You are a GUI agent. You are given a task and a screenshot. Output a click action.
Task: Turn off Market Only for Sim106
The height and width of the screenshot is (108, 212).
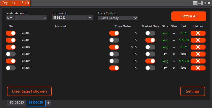click(150, 61)
